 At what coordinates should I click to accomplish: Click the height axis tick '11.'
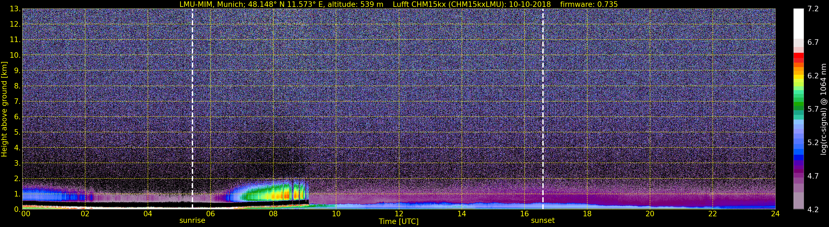click(15, 40)
